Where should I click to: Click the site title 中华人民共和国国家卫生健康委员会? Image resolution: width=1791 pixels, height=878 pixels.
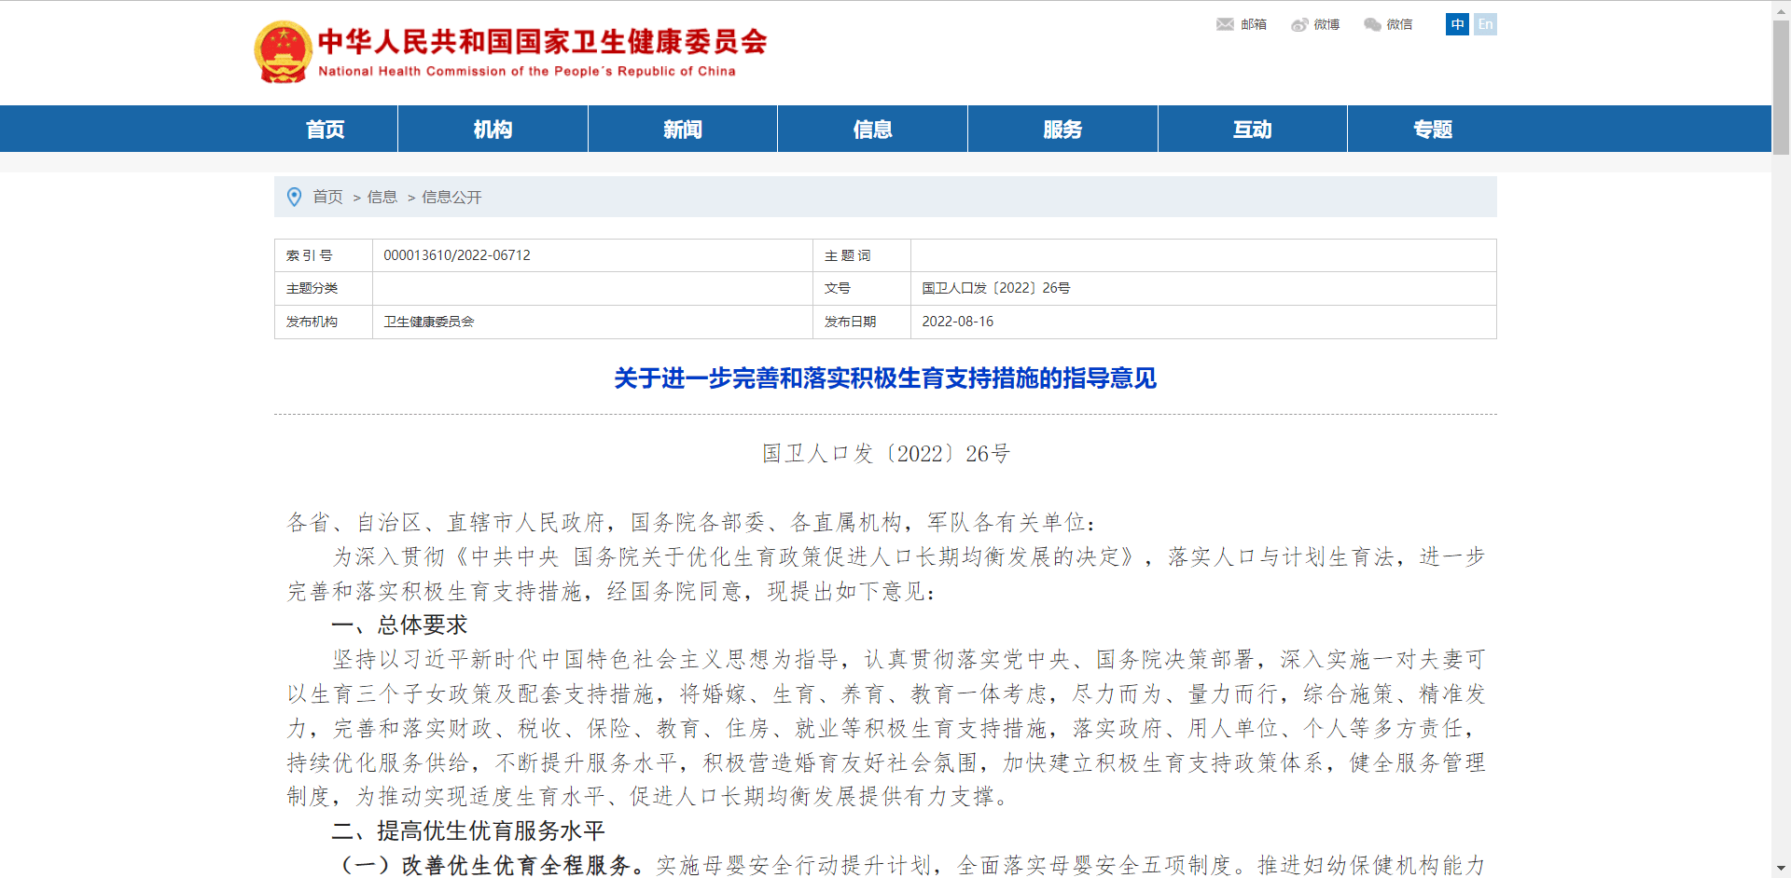pyautogui.click(x=543, y=42)
